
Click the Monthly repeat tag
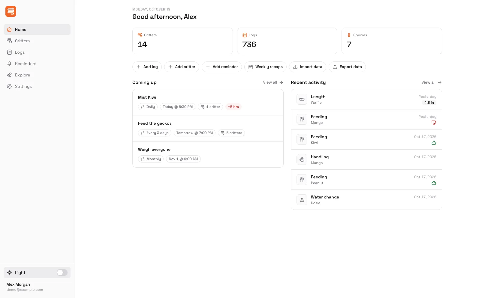151,159
